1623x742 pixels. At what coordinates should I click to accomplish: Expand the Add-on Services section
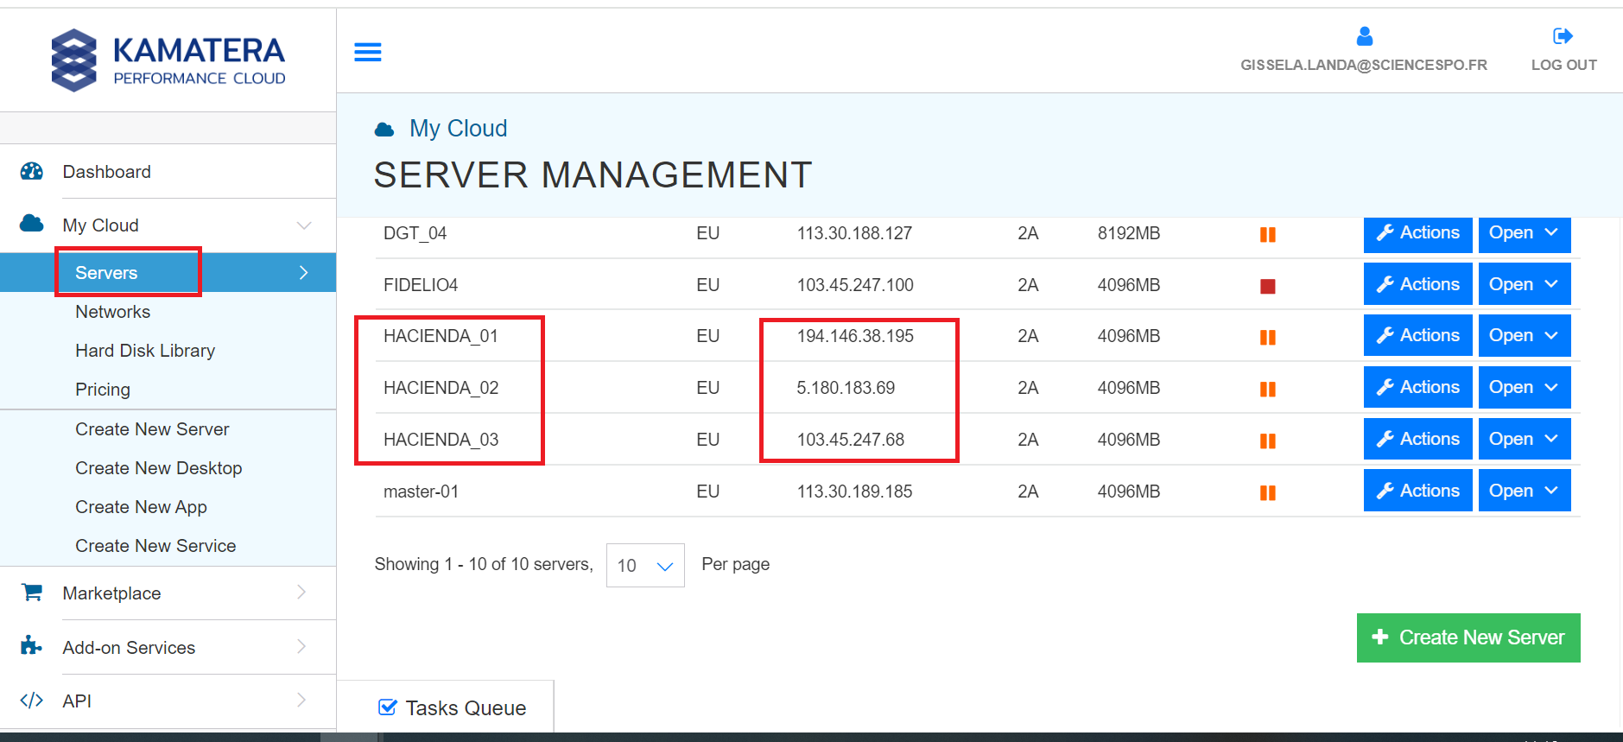(x=301, y=646)
